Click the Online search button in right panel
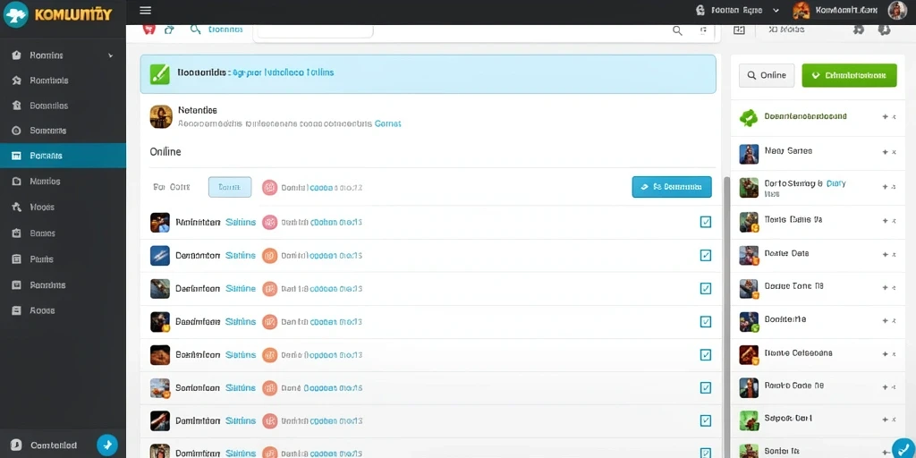Screen dimensions: 916x458 (767, 75)
